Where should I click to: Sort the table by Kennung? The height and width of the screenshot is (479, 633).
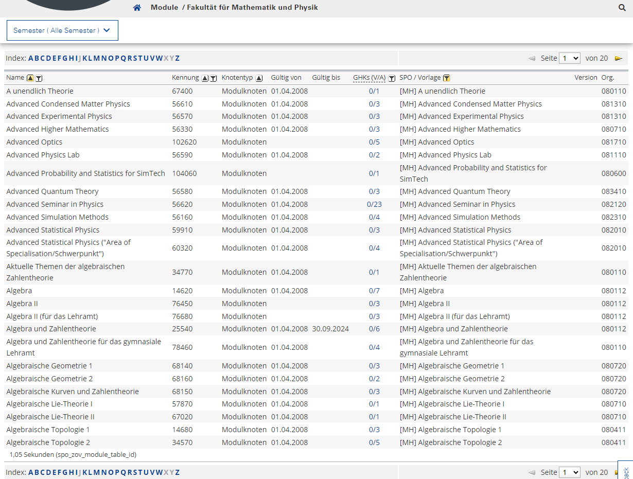(205, 78)
